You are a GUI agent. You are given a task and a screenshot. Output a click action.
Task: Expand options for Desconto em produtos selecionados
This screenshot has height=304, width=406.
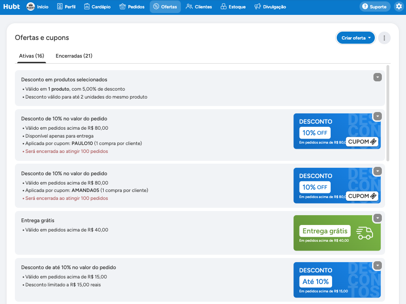pyautogui.click(x=378, y=77)
